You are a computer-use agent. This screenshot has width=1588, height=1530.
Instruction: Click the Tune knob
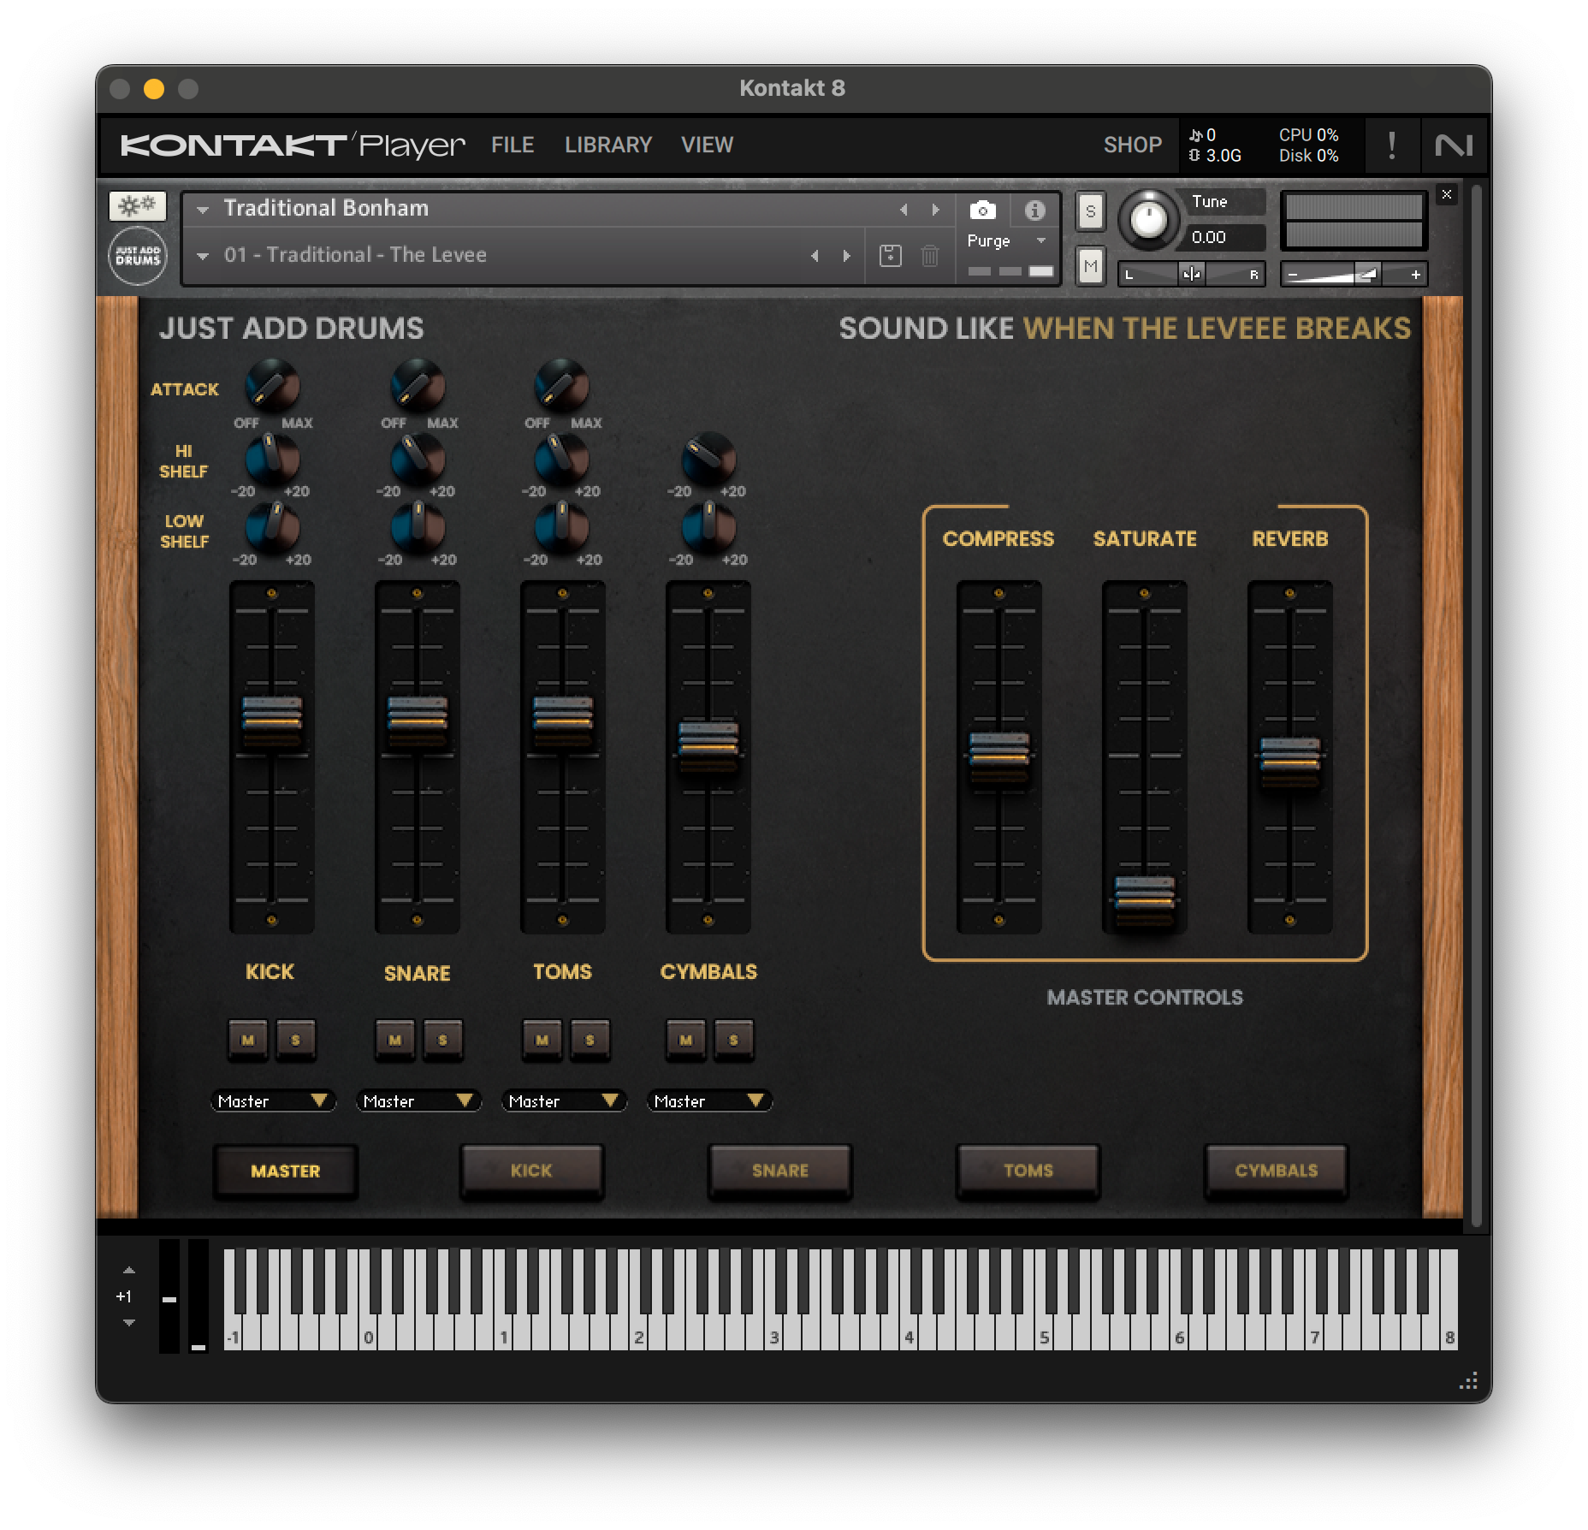[1148, 219]
